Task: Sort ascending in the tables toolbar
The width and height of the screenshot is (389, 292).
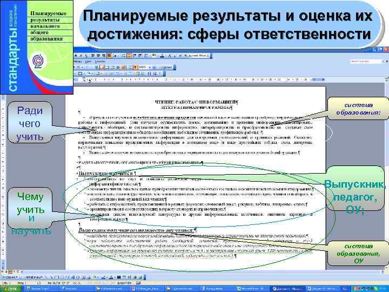Action: [150, 74]
